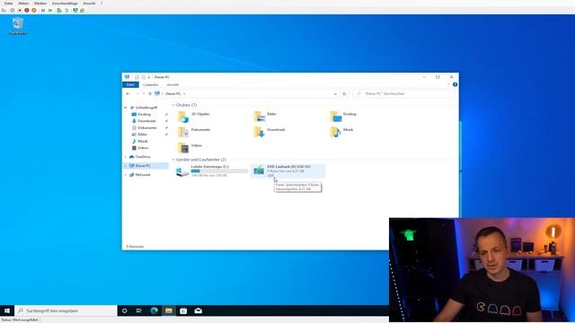Collapse the Geräte und Laufwerke group
This screenshot has width=575, height=323.
pos(173,160)
